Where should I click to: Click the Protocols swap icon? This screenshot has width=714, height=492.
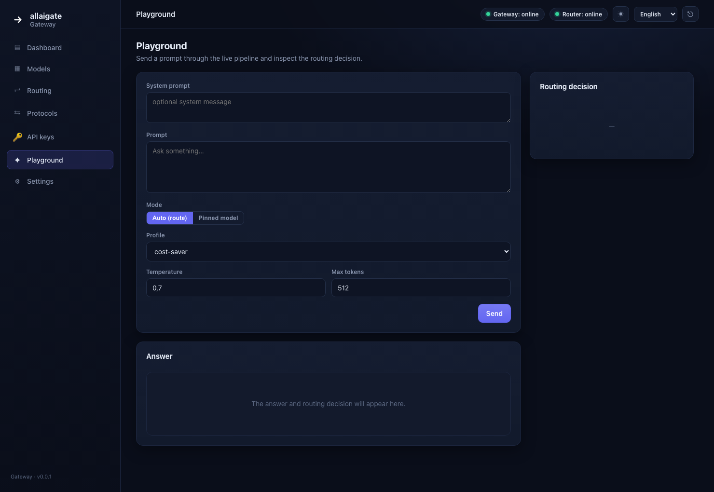pos(17,113)
